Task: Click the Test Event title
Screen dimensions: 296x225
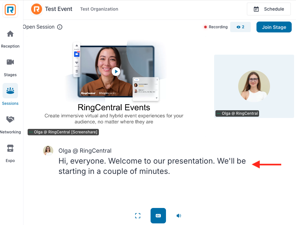Action: pyautogui.click(x=58, y=9)
